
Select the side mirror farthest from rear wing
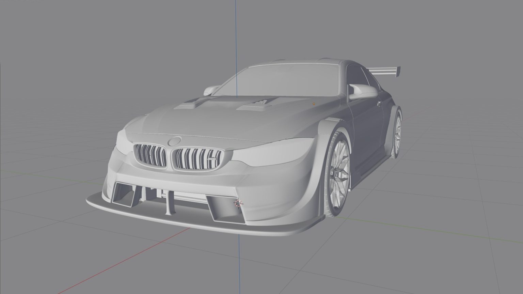point(212,90)
